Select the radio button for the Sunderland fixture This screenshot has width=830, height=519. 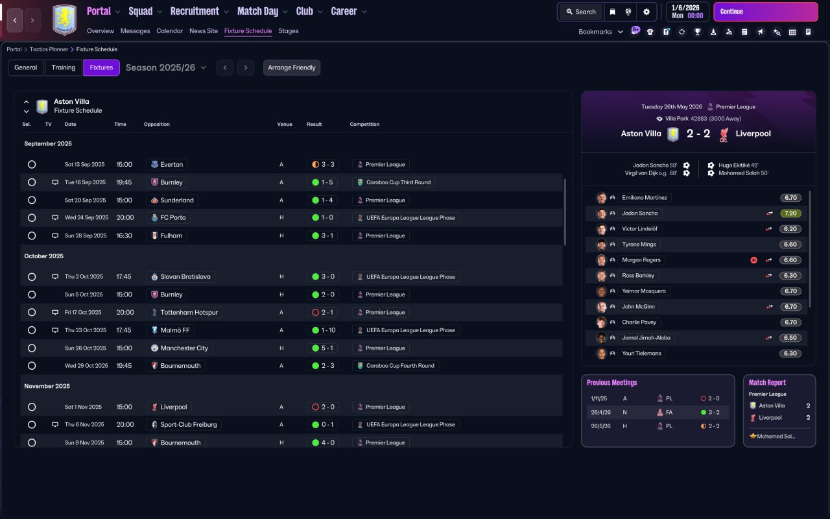pos(32,200)
